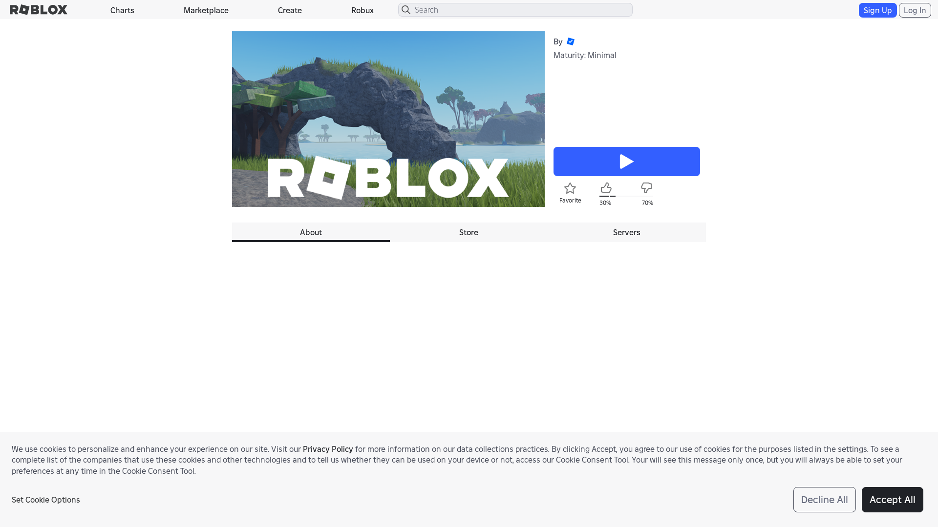
Task: Open the game's thumbnail image
Action: [x=388, y=119]
